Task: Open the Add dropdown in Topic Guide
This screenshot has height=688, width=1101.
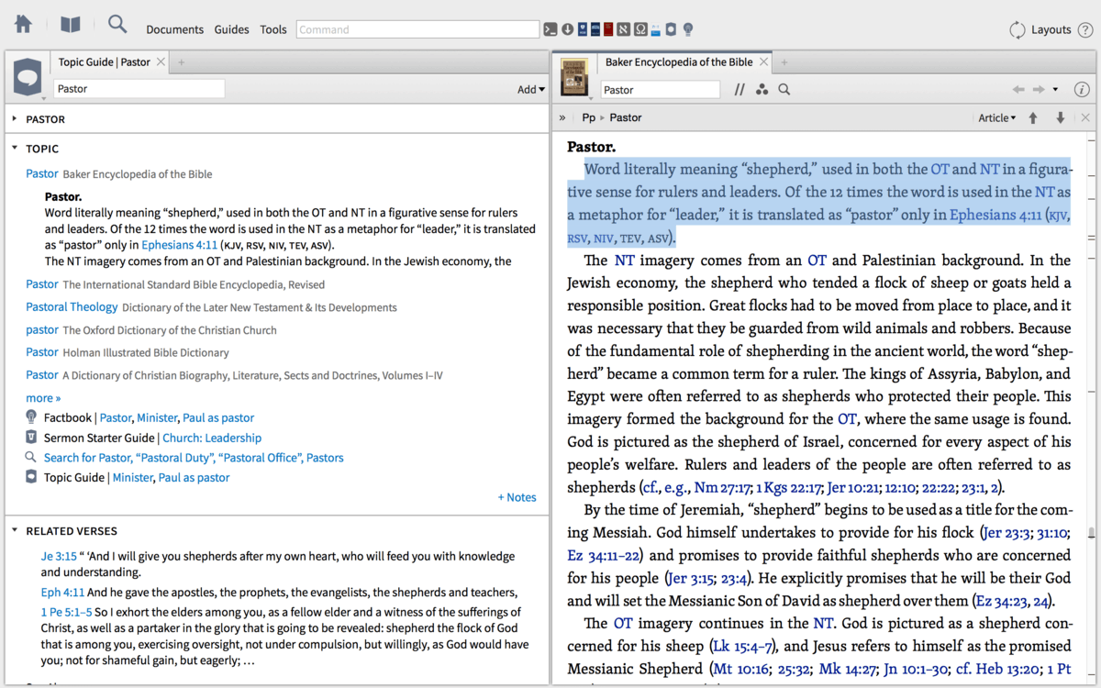Action: pos(531,90)
